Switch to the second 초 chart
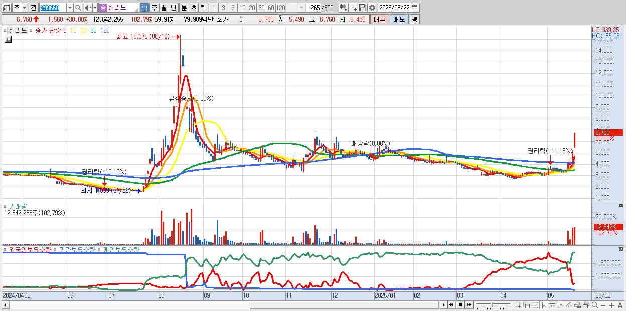This screenshot has width=626, height=311. click(x=193, y=8)
